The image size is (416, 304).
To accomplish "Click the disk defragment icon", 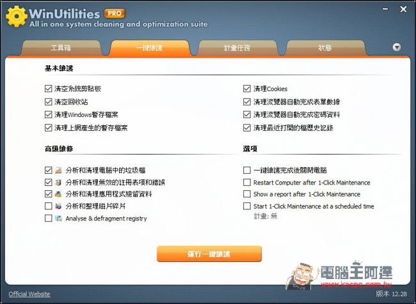I will pos(58,206).
